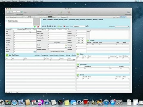Click the Continue script button
The width and height of the screenshot is (143, 107).
click(x=123, y=17)
